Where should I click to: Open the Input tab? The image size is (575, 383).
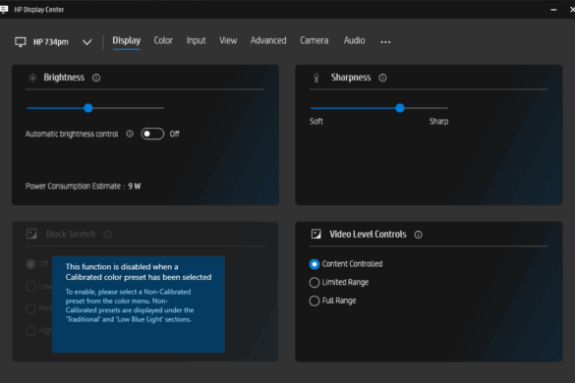pos(196,40)
